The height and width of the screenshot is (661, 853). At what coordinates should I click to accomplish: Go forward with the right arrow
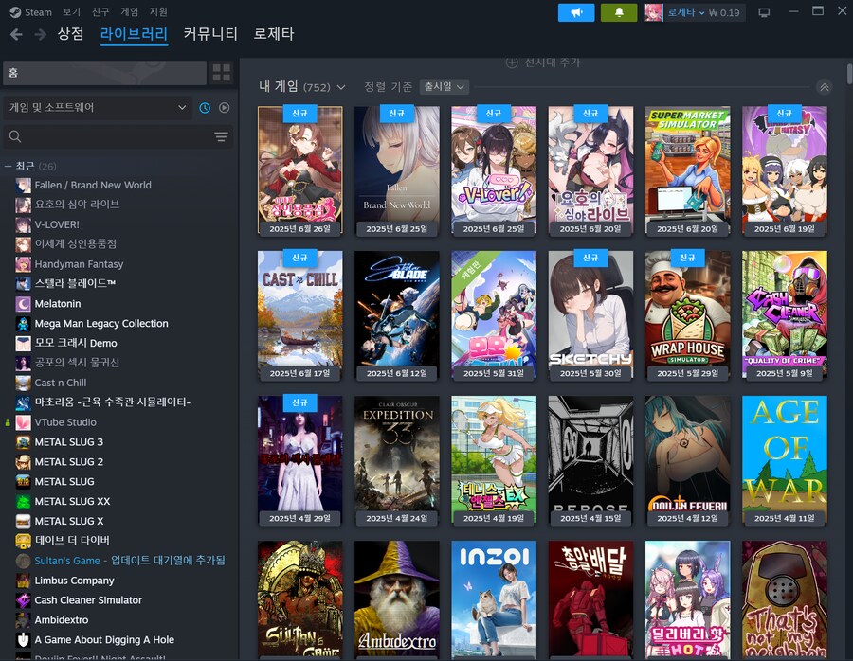coord(40,35)
